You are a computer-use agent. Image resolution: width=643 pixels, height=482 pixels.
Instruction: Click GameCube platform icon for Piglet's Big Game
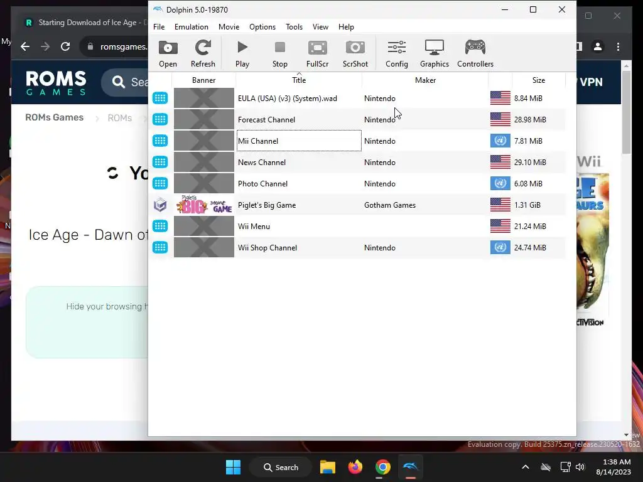[x=160, y=205]
